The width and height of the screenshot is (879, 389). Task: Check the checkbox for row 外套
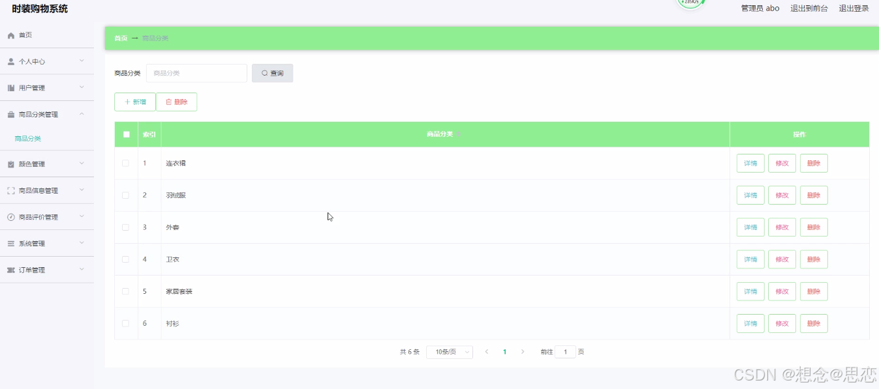(126, 227)
